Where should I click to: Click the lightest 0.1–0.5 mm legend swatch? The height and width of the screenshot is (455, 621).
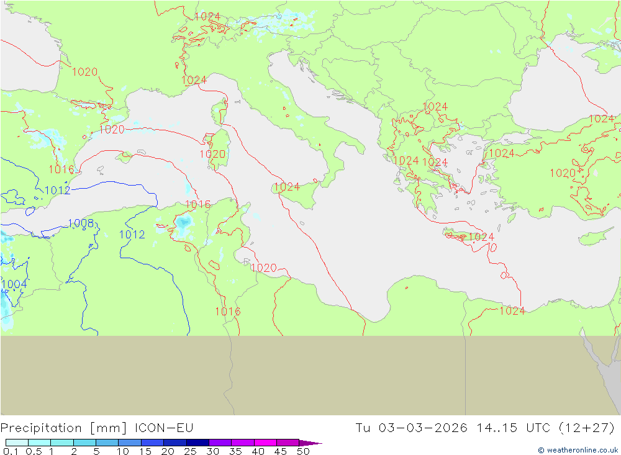coord(17,443)
